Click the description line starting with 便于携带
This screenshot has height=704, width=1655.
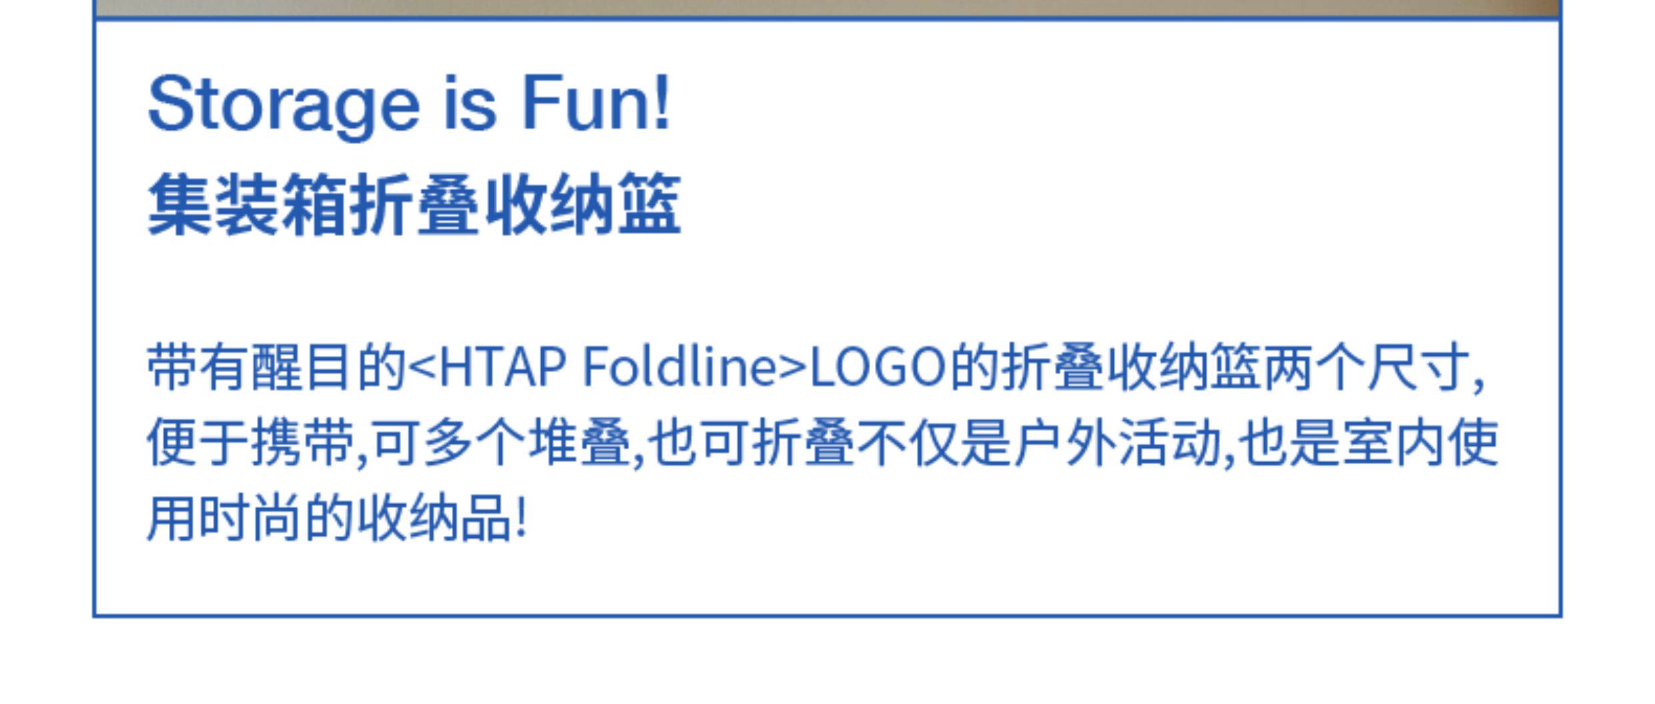[x=822, y=443]
